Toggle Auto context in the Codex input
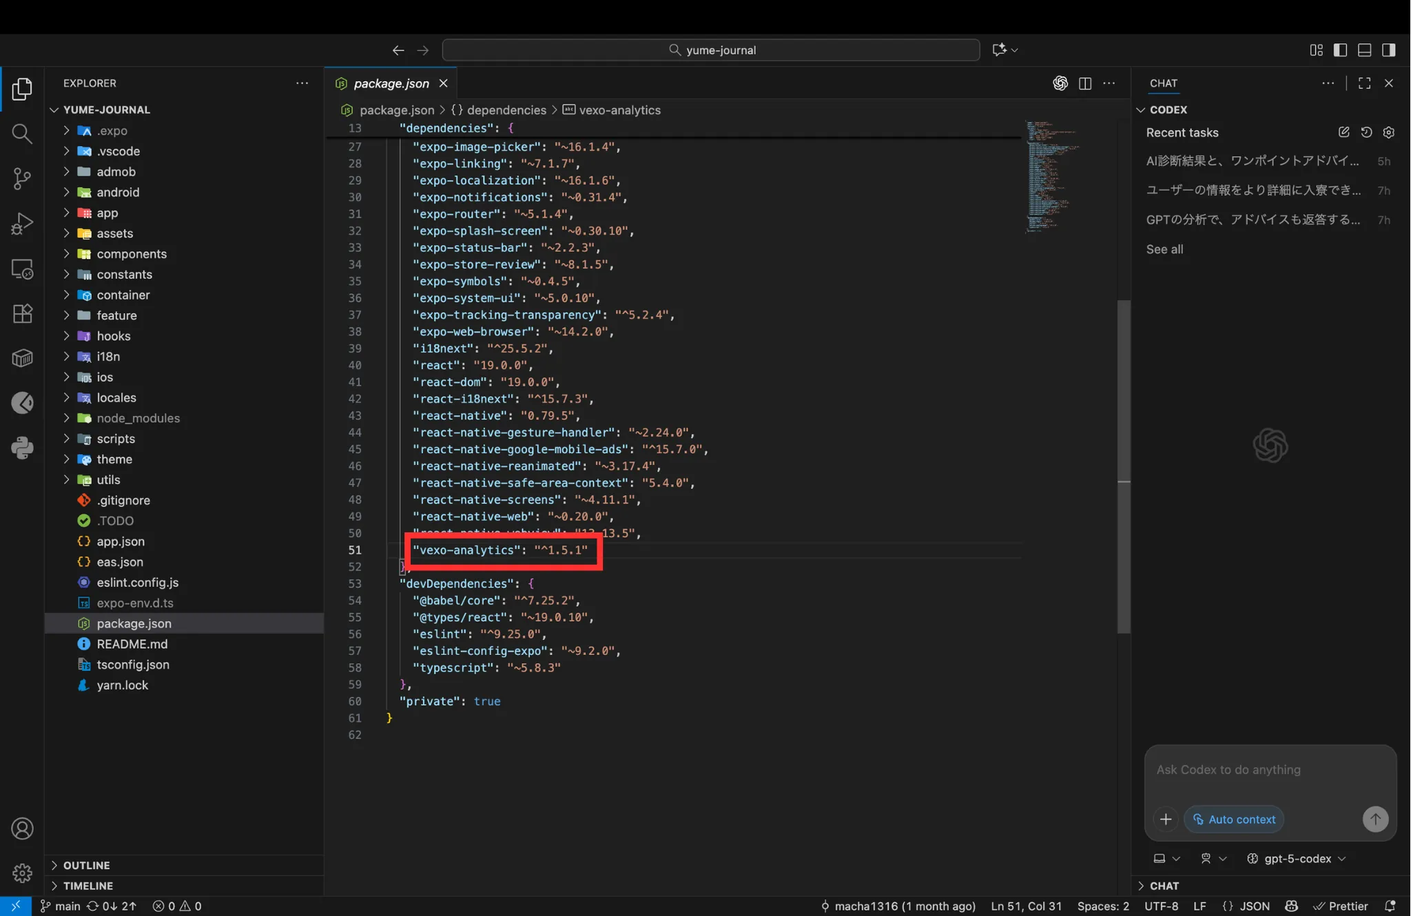 coord(1233,819)
